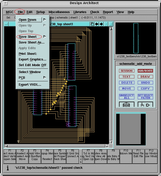This screenshot has height=176, width=161.
Task: Click the hand and gate palette icon
Action: tap(145, 105)
